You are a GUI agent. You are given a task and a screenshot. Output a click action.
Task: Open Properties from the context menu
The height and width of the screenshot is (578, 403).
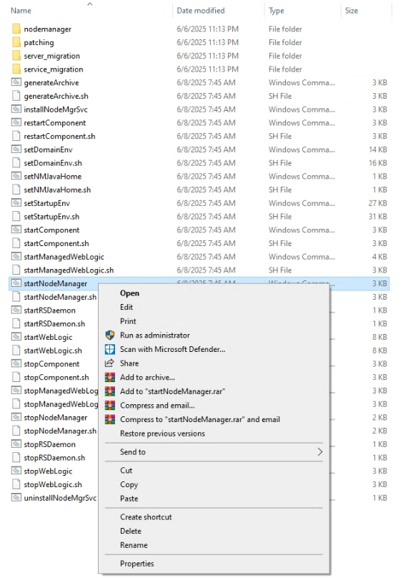pyautogui.click(x=137, y=564)
